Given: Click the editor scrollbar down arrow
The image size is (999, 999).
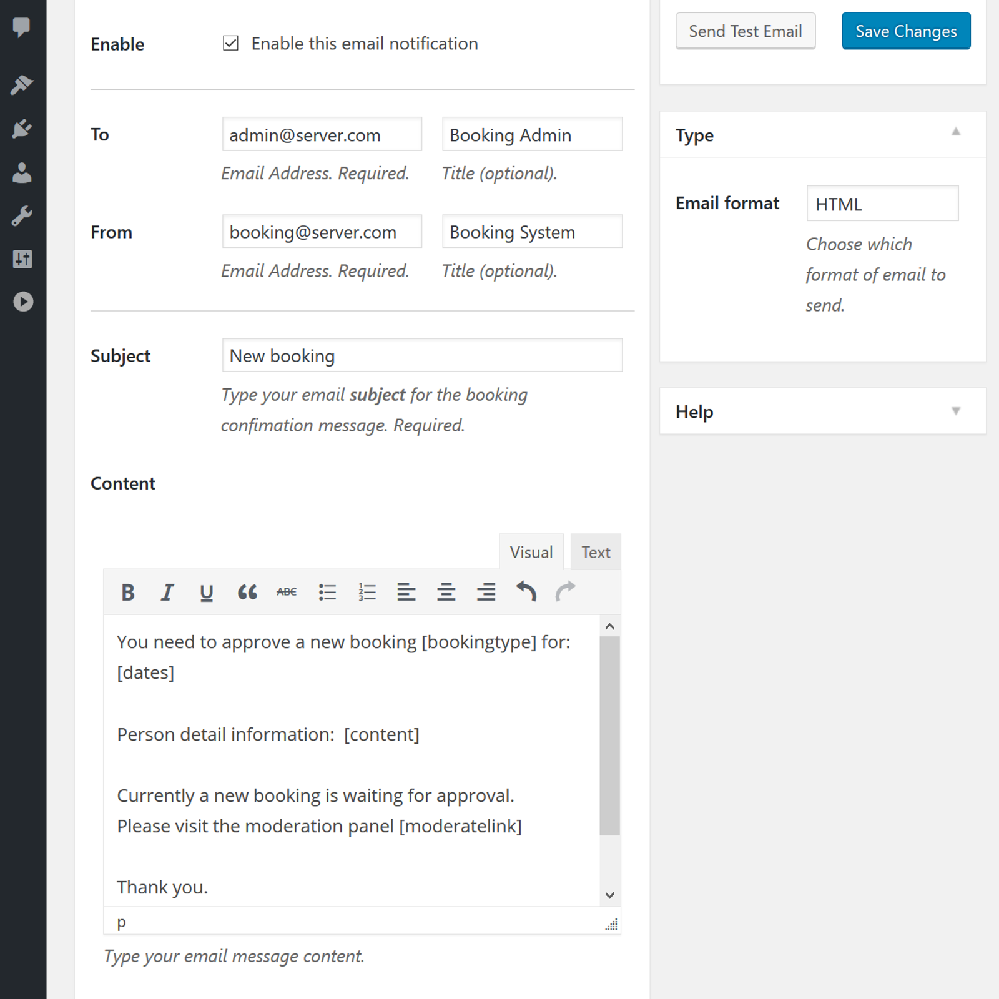Looking at the screenshot, I should (610, 895).
